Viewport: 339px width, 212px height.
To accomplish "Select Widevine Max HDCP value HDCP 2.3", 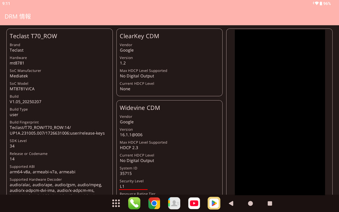I will click(x=129, y=148).
